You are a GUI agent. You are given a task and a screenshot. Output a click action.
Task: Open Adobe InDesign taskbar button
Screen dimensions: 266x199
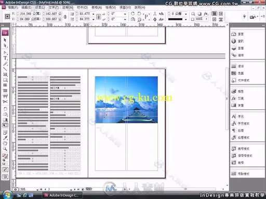click(62, 195)
